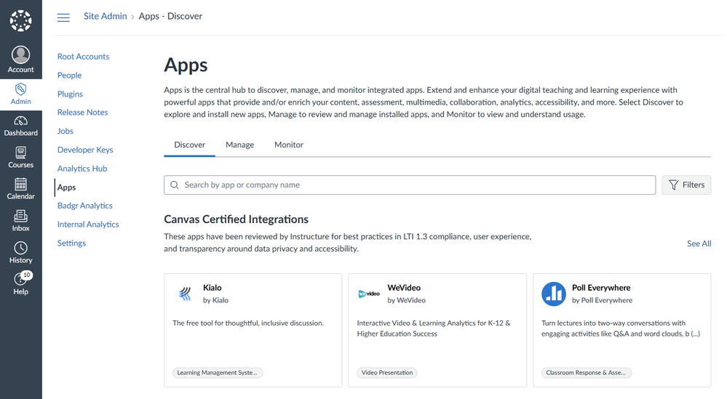
Task: Open the Account avatar menu
Action: 20,60
